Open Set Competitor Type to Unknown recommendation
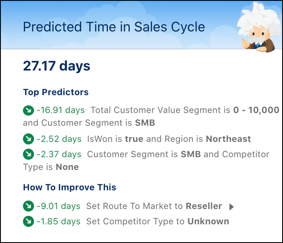 (x=158, y=221)
